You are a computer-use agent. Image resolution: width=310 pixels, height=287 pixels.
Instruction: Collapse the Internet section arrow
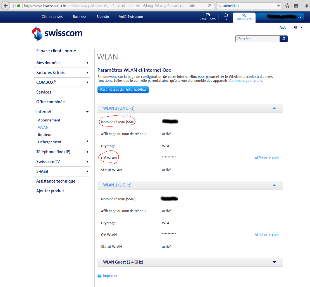(87, 112)
